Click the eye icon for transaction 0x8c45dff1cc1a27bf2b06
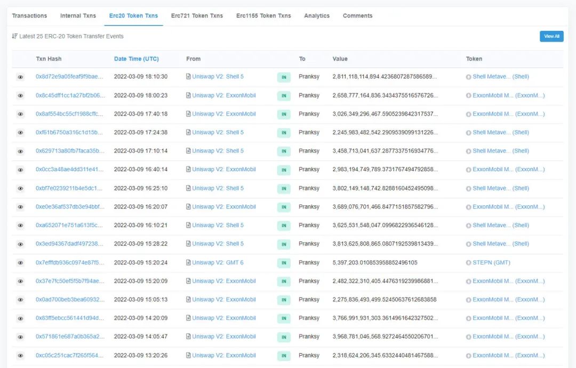The image size is (576, 368). click(x=20, y=95)
